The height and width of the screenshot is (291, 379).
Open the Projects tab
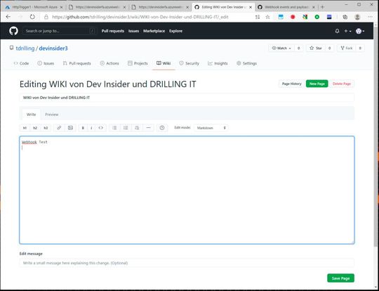(x=138, y=63)
